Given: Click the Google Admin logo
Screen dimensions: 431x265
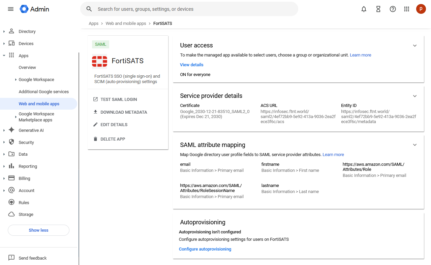Looking at the screenshot, I should tap(34, 9).
